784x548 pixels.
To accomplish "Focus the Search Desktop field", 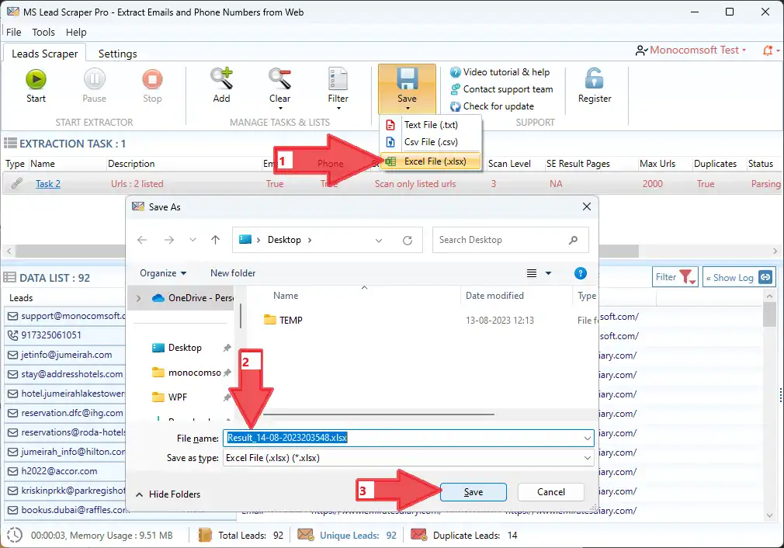I will coord(510,240).
